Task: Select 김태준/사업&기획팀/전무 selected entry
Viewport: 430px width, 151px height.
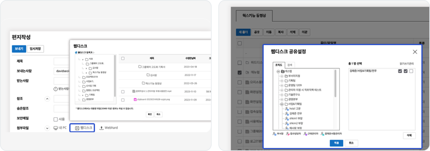Action: [363, 71]
